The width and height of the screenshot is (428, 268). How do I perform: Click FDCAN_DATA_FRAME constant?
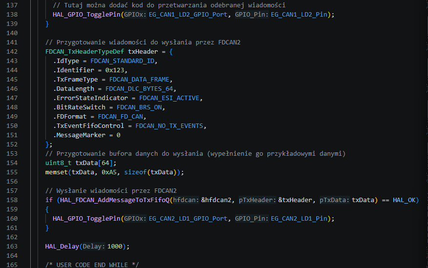click(139, 80)
